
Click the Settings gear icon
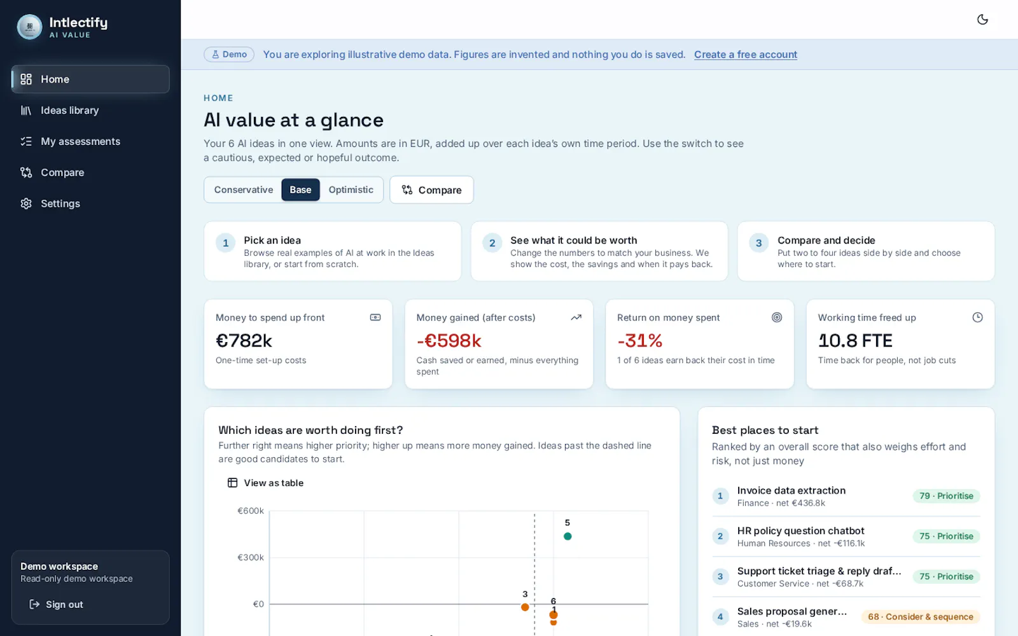(x=26, y=204)
